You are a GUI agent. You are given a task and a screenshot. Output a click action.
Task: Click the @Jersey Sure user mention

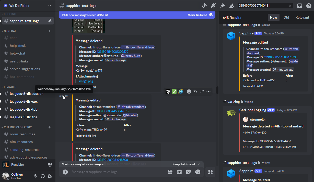pyautogui.click(x=131, y=56)
